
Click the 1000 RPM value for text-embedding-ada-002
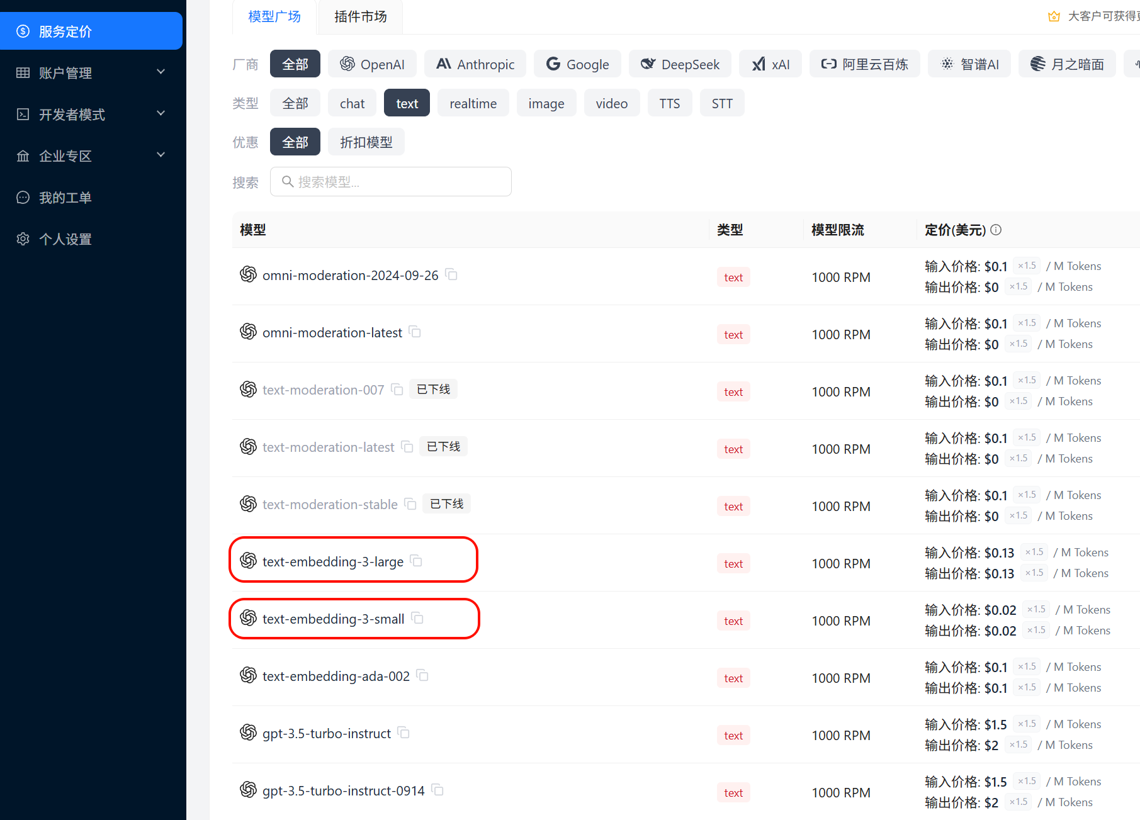point(841,678)
